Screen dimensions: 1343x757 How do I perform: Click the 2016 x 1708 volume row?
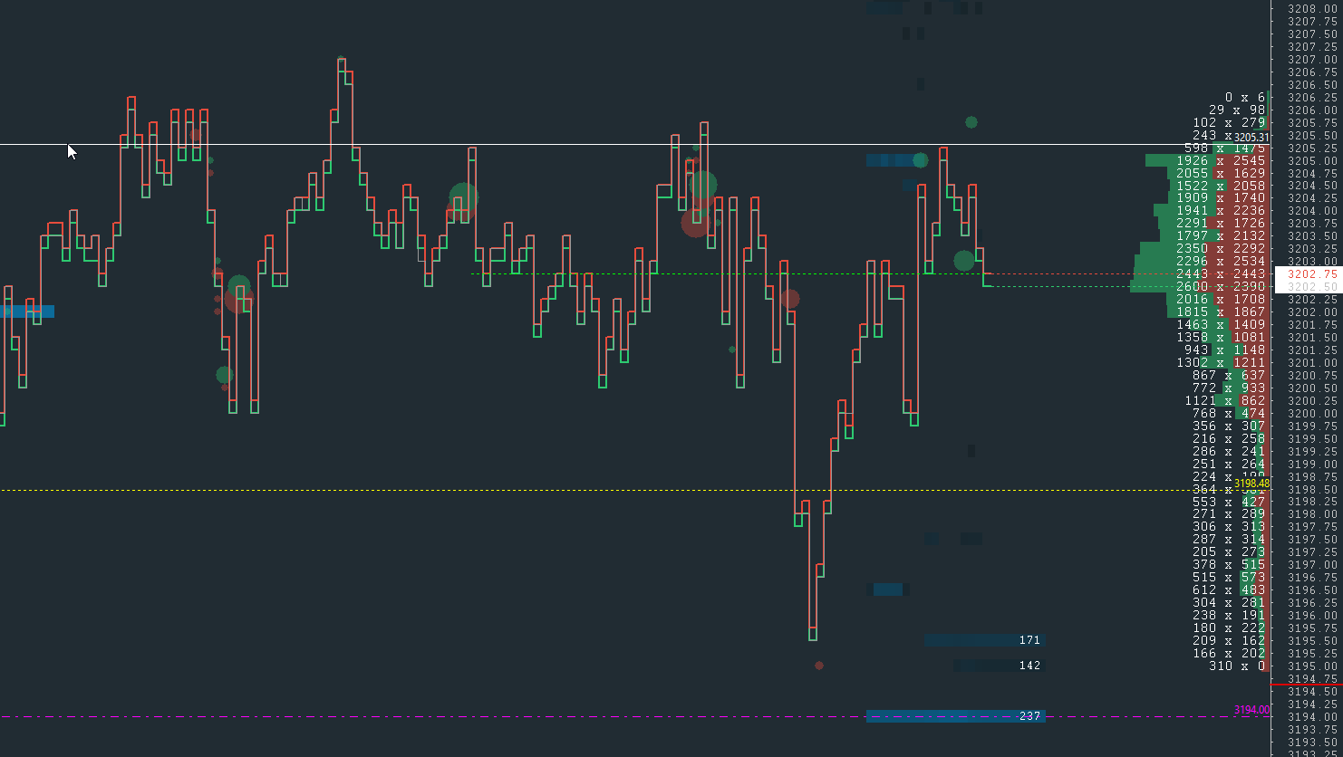1222,299
